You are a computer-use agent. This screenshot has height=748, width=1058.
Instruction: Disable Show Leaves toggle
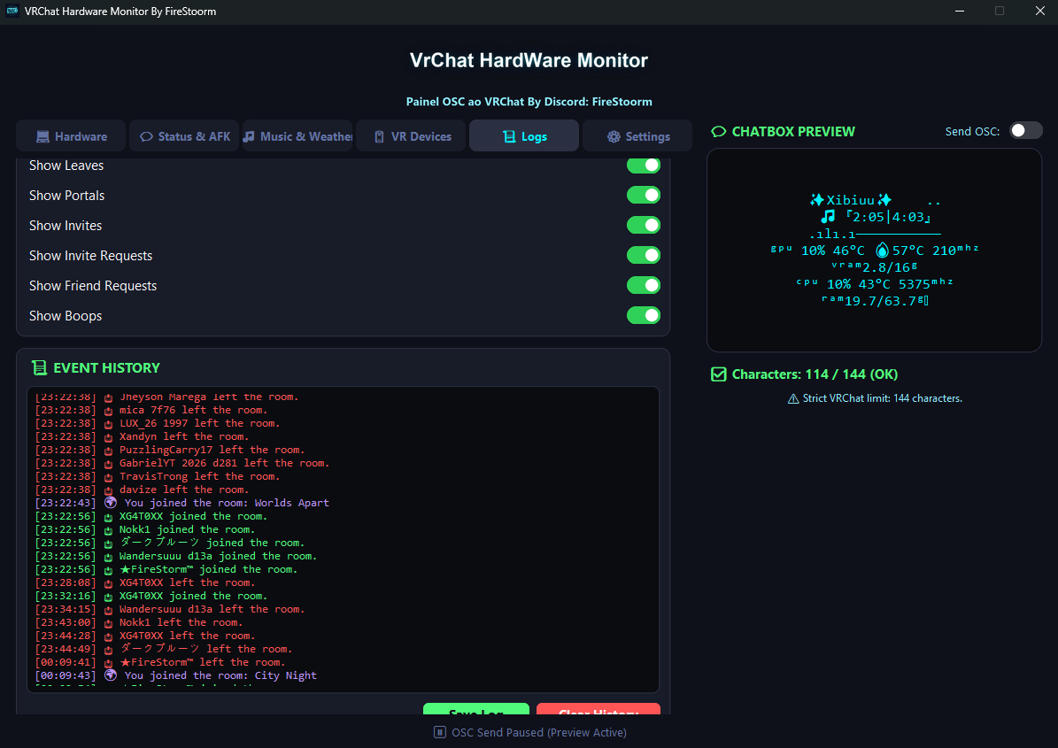coord(644,166)
